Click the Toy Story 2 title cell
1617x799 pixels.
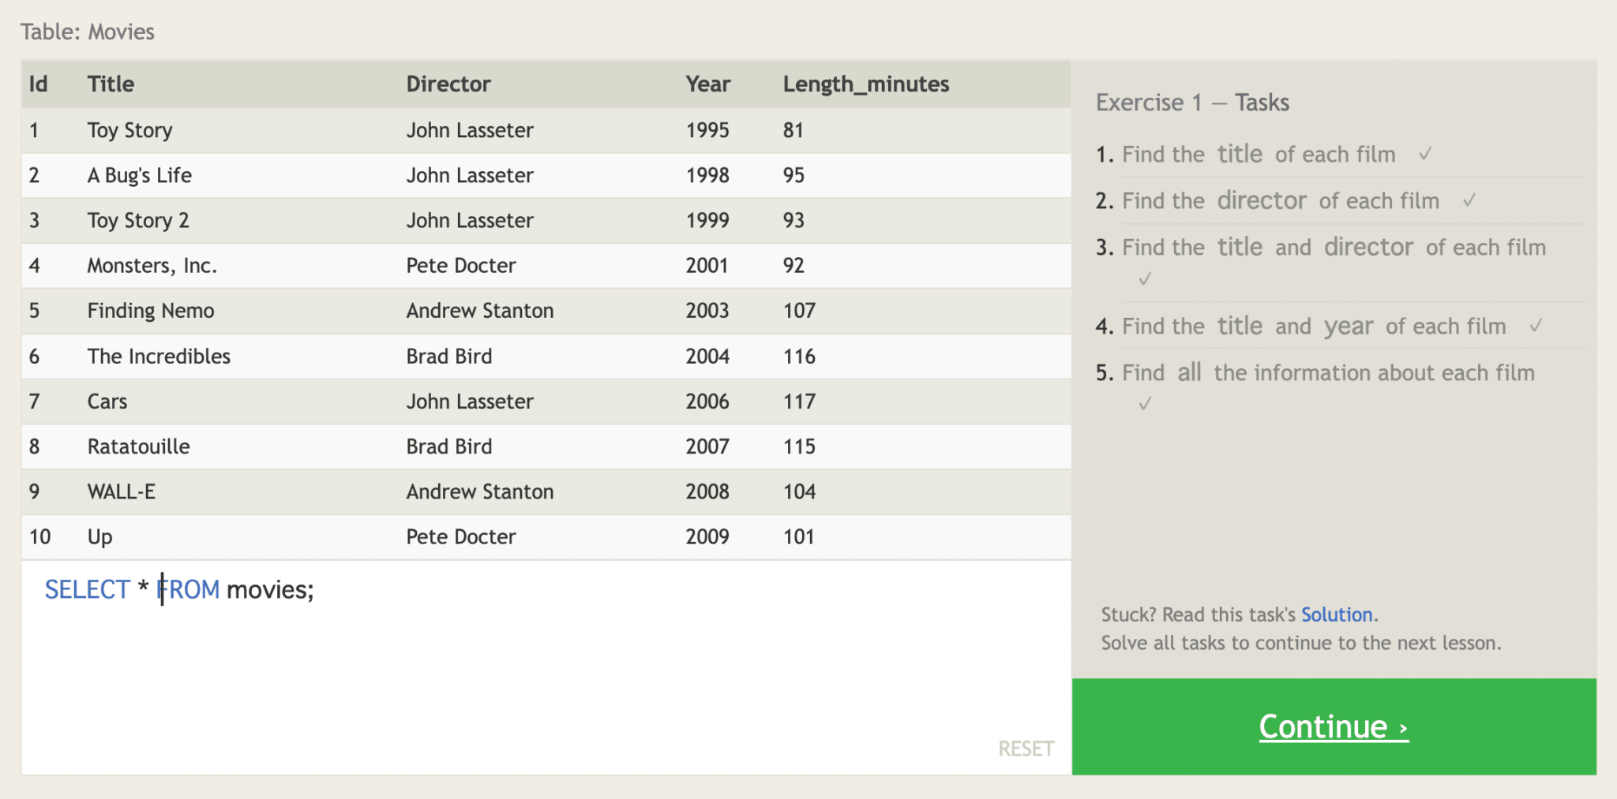138,221
